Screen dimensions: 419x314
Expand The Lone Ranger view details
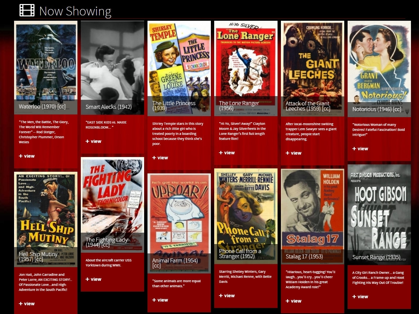227,152
